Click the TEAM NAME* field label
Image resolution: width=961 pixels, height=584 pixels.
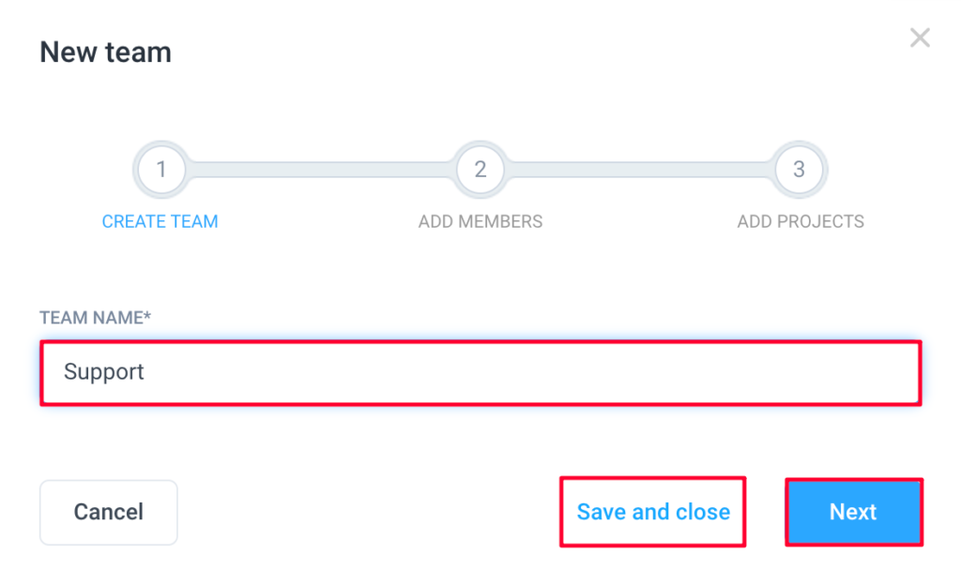[95, 318]
